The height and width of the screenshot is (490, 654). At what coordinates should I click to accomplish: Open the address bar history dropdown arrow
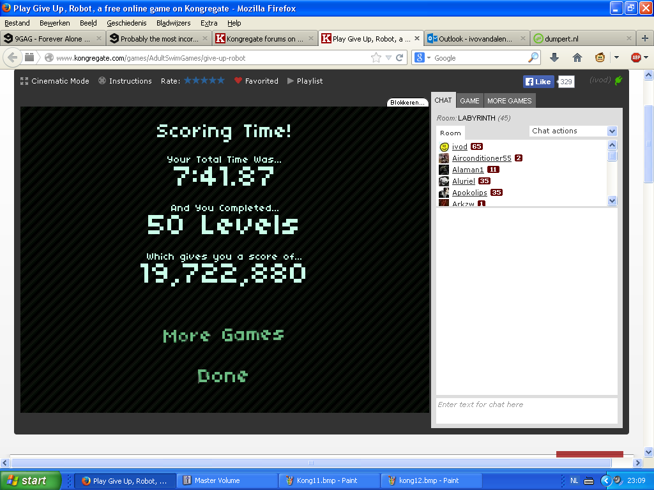pos(388,58)
